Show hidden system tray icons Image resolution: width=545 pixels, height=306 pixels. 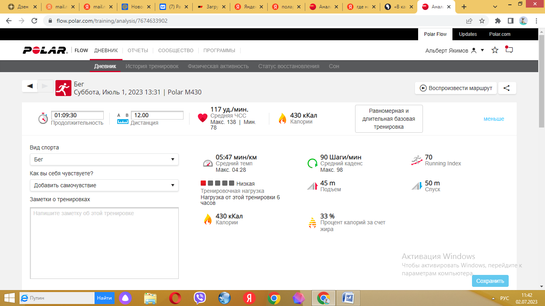494,298
